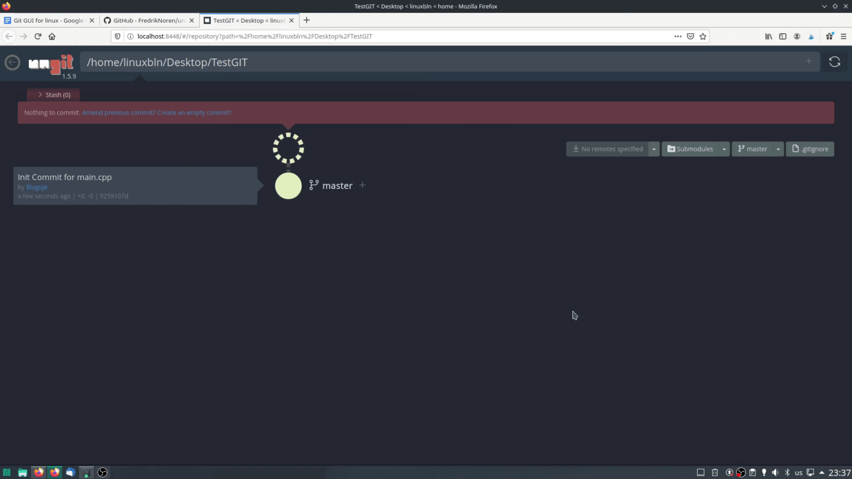Go to Firefox home page
Screen dimensions: 852x479
52,36
